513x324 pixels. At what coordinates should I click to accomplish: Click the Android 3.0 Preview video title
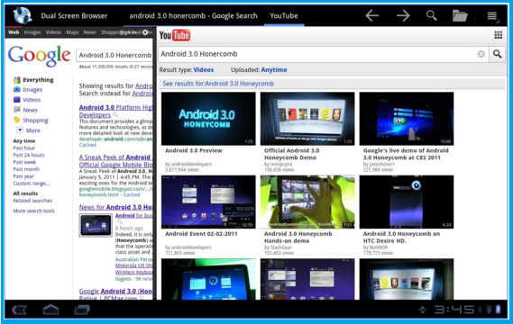(x=193, y=150)
